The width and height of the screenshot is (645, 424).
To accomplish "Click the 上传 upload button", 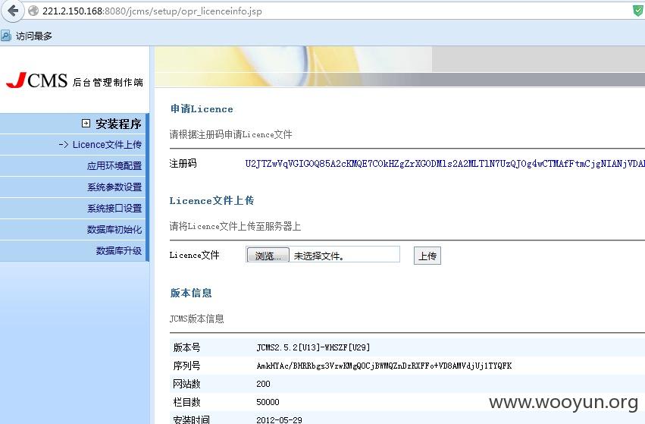I will pyautogui.click(x=427, y=256).
